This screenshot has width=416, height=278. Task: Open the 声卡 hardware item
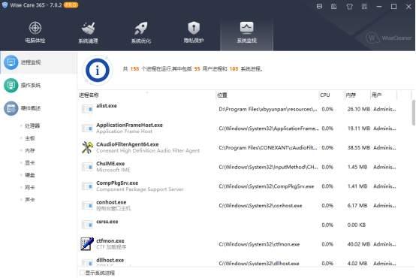30,200
